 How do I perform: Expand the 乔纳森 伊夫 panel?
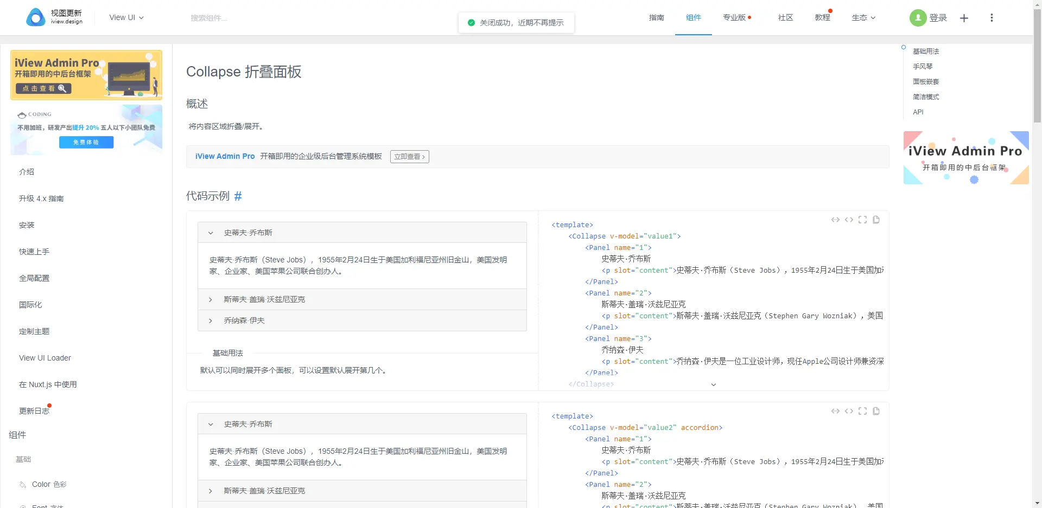pos(362,320)
